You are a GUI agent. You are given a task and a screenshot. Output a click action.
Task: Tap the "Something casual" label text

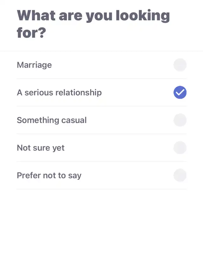52,120
